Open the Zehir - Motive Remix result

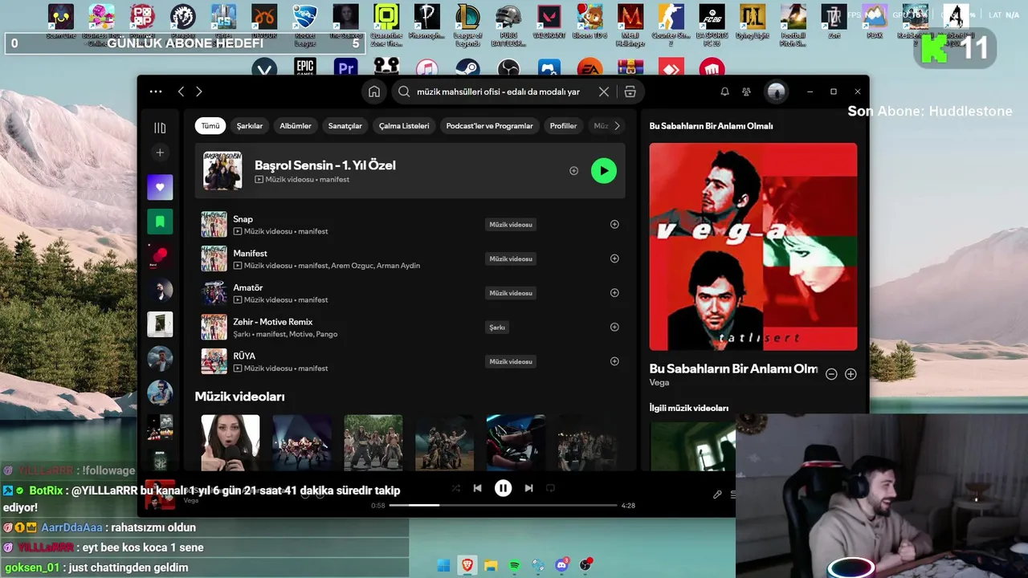tap(273, 322)
